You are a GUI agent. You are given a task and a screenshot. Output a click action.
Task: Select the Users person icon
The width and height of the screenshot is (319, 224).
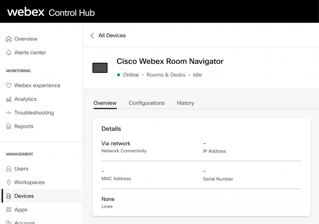pyautogui.click(x=9, y=169)
